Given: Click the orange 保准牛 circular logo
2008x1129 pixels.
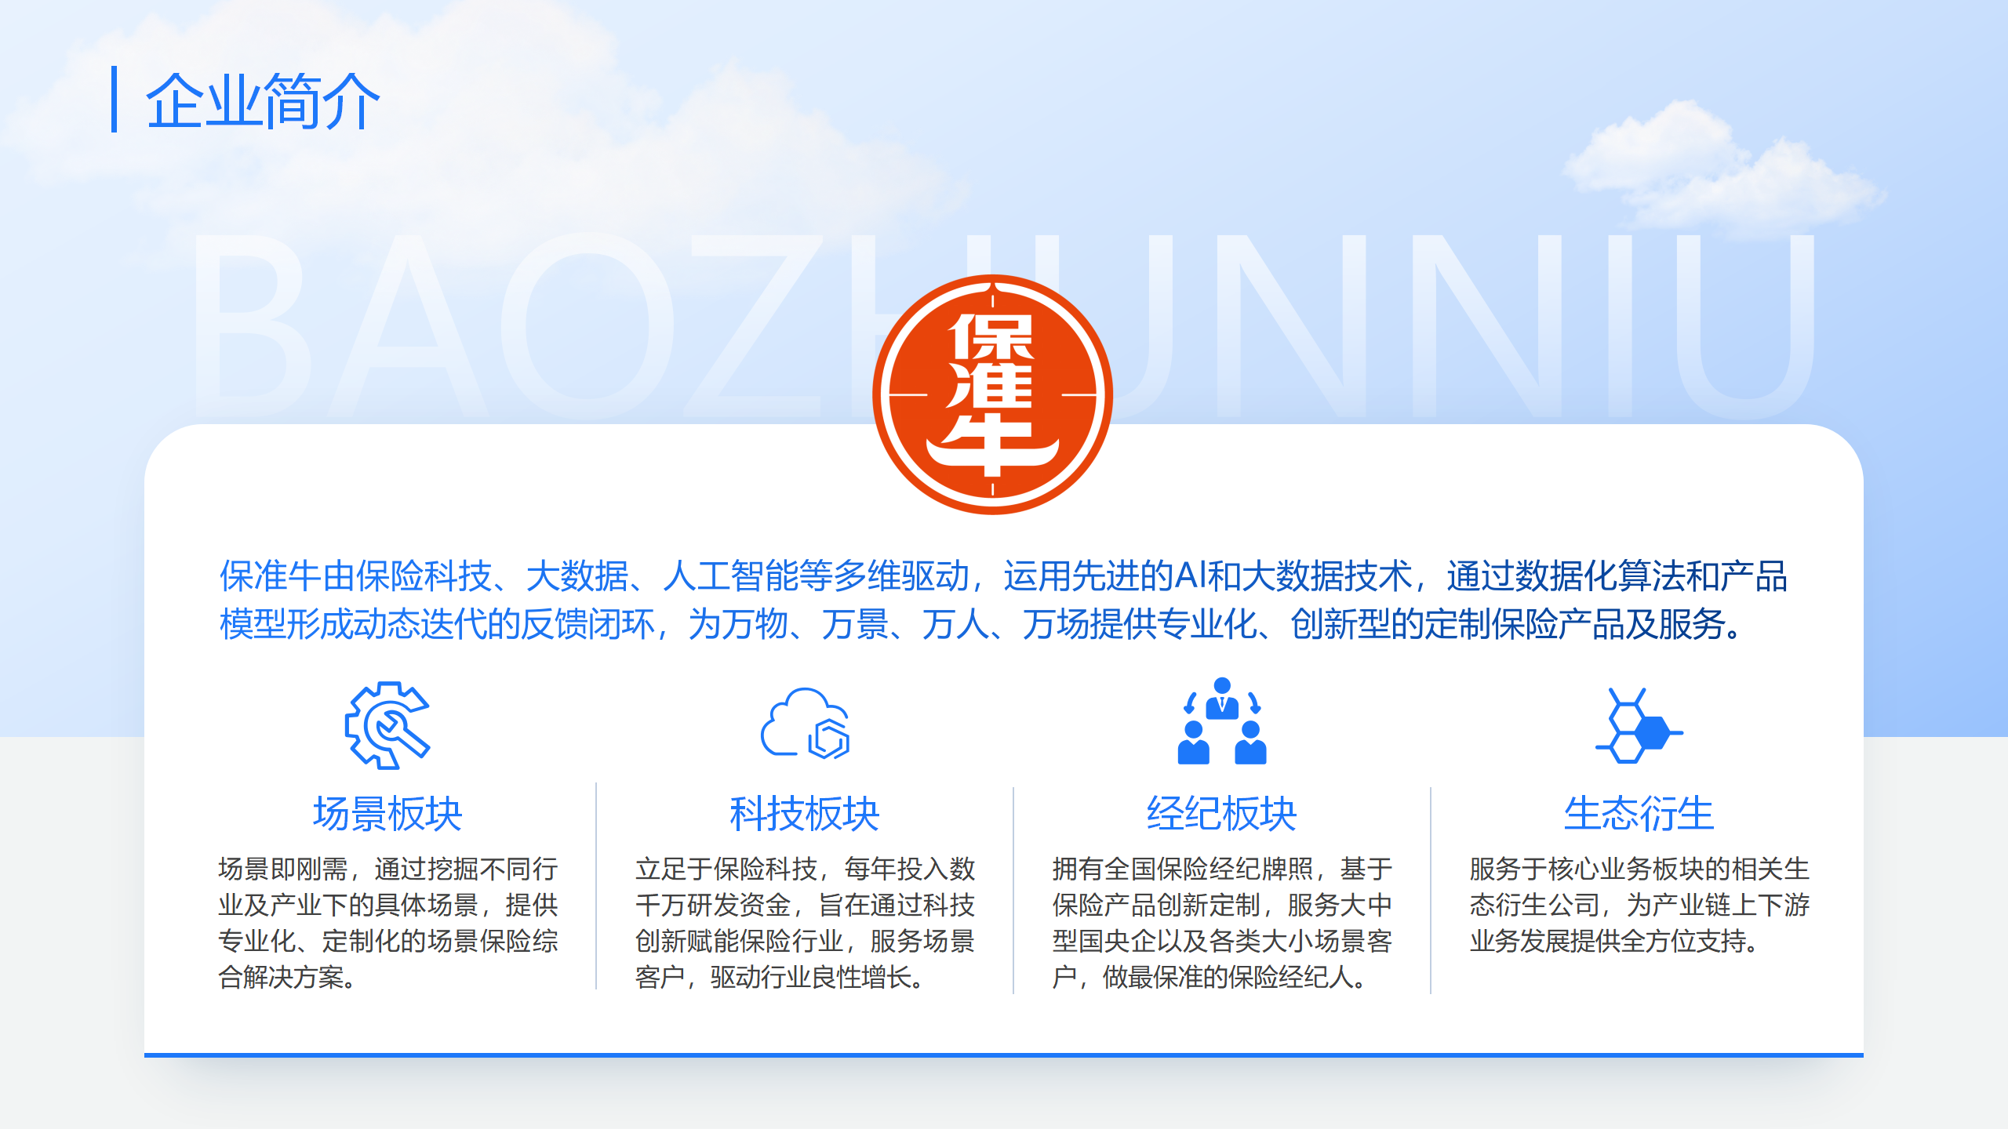Looking at the screenshot, I should (992, 394).
